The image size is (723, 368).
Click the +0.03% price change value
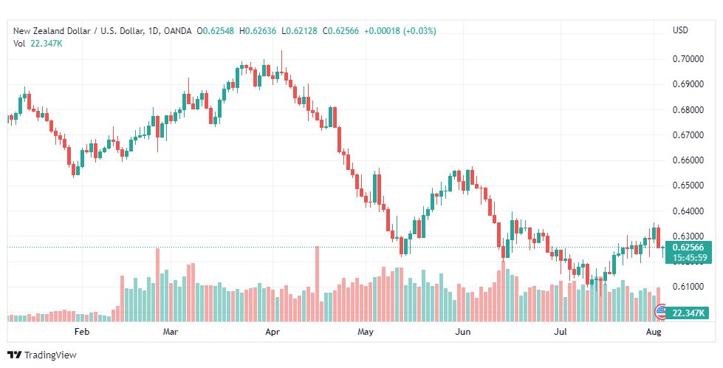pos(419,31)
